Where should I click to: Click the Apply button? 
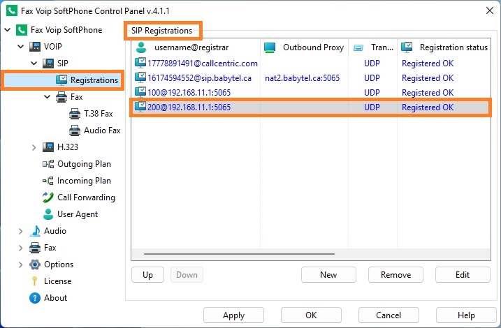click(x=233, y=315)
